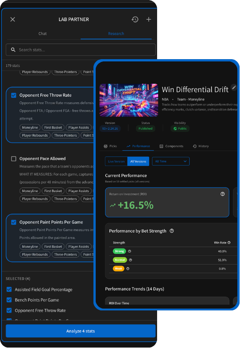Click help icon next to Strong badge
This screenshot has height=348, width=240.
click(130, 251)
